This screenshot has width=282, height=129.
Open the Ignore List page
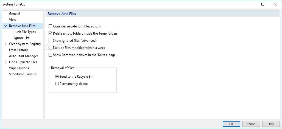22,38
